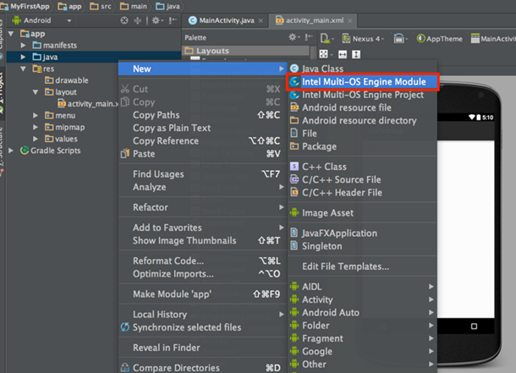Create a new Java Class

click(x=362, y=69)
